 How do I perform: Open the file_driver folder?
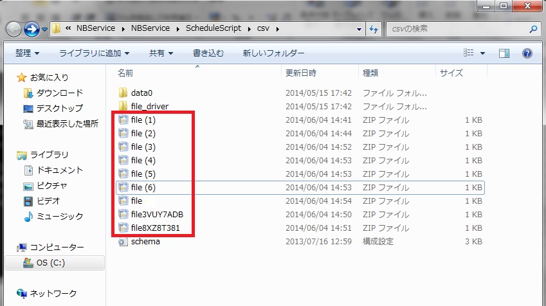click(x=149, y=106)
